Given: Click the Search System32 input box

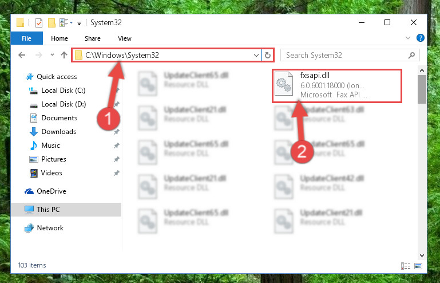Looking at the screenshot, I should [345, 55].
